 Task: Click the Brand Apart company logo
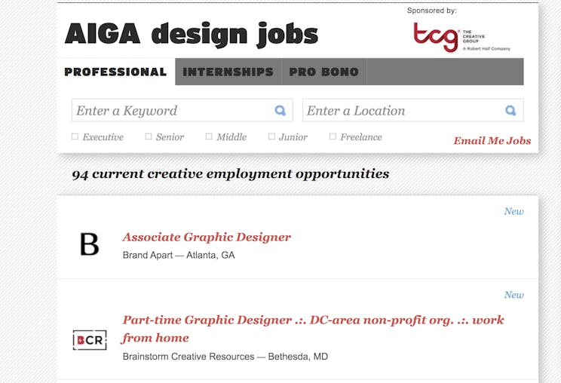pyautogui.click(x=90, y=244)
